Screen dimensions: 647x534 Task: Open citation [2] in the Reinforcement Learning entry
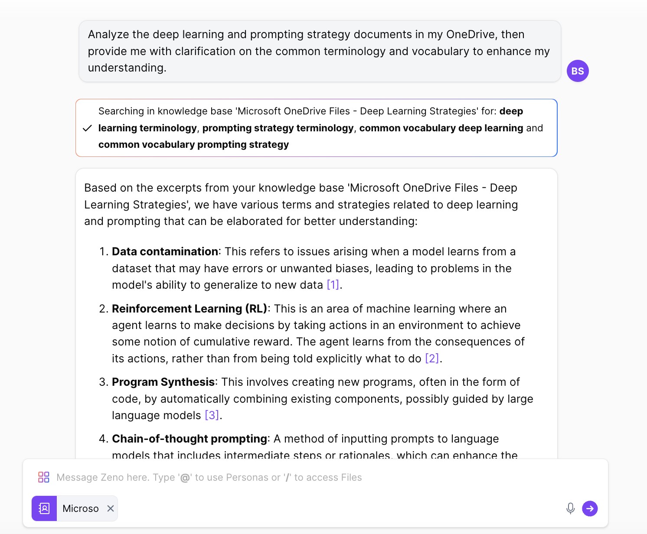tap(432, 358)
